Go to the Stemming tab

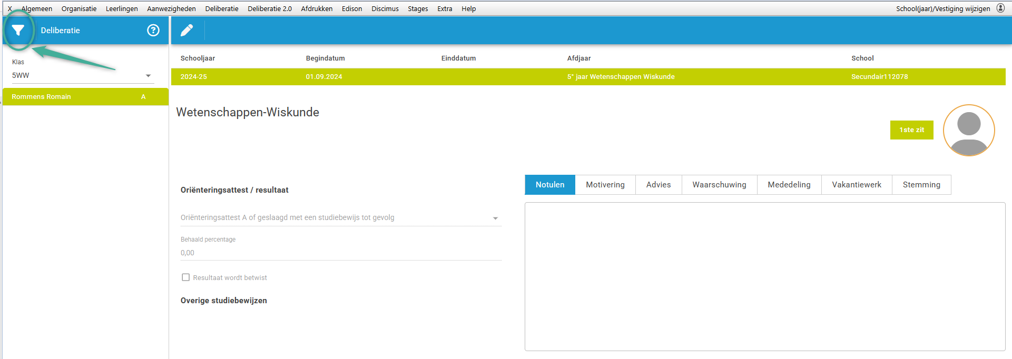point(921,185)
